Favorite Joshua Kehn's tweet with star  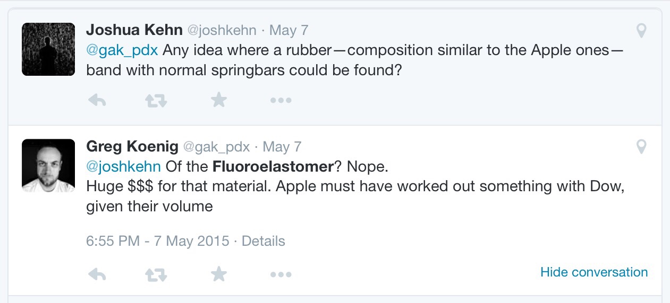point(219,100)
